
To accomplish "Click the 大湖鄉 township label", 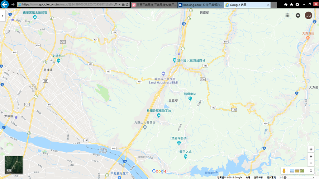I will pyautogui.click(x=313, y=87).
